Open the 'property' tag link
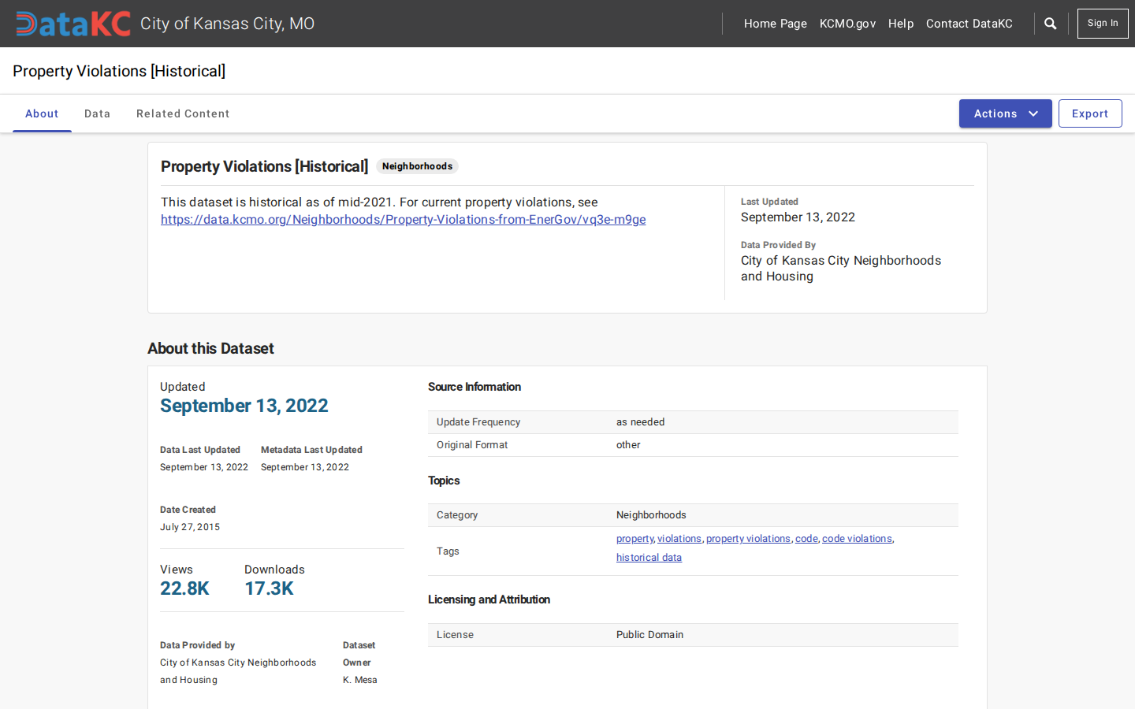 pyautogui.click(x=634, y=539)
